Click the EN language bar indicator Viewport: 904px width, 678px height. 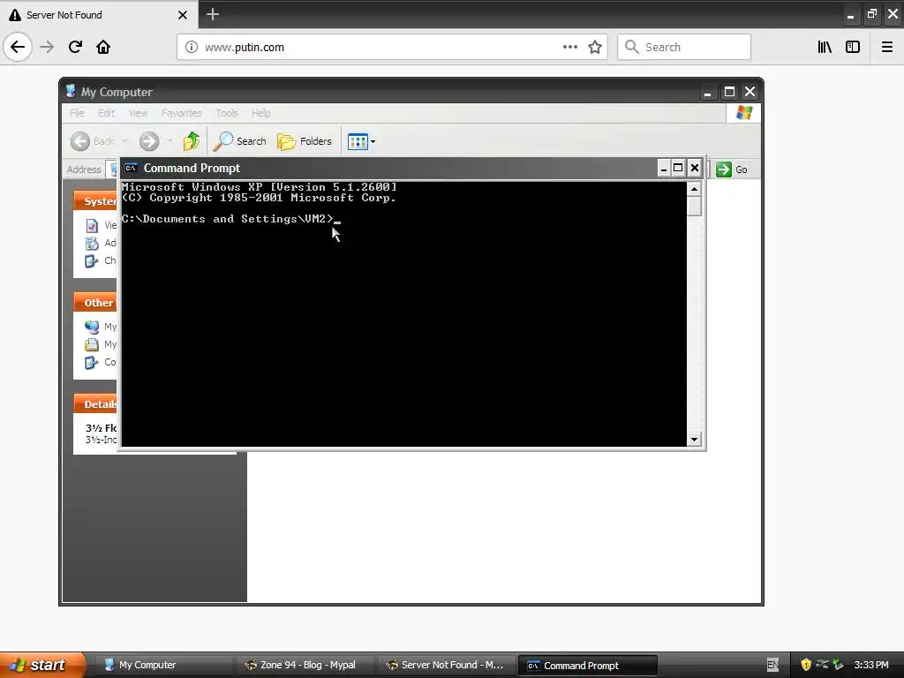pyautogui.click(x=772, y=665)
